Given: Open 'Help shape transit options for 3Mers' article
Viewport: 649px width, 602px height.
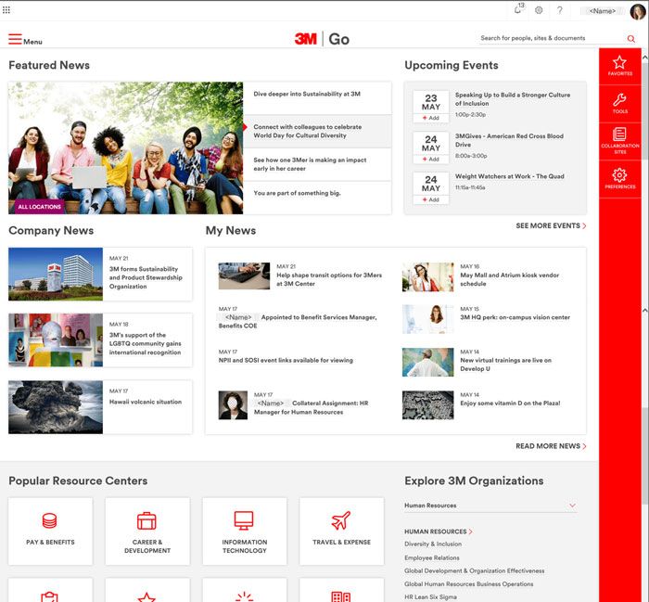Looking at the screenshot, I should (x=329, y=279).
